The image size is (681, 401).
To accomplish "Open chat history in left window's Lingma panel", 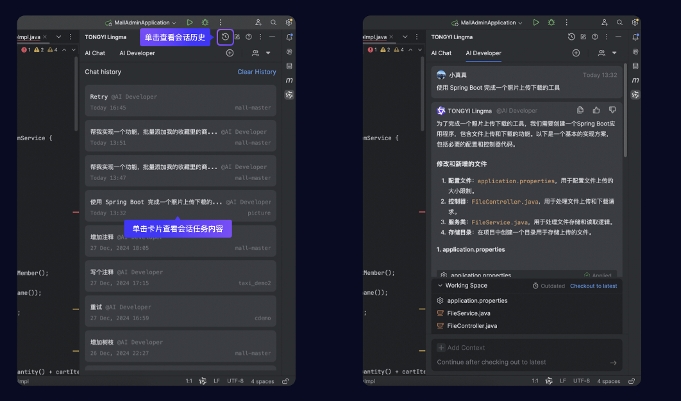I will point(225,37).
